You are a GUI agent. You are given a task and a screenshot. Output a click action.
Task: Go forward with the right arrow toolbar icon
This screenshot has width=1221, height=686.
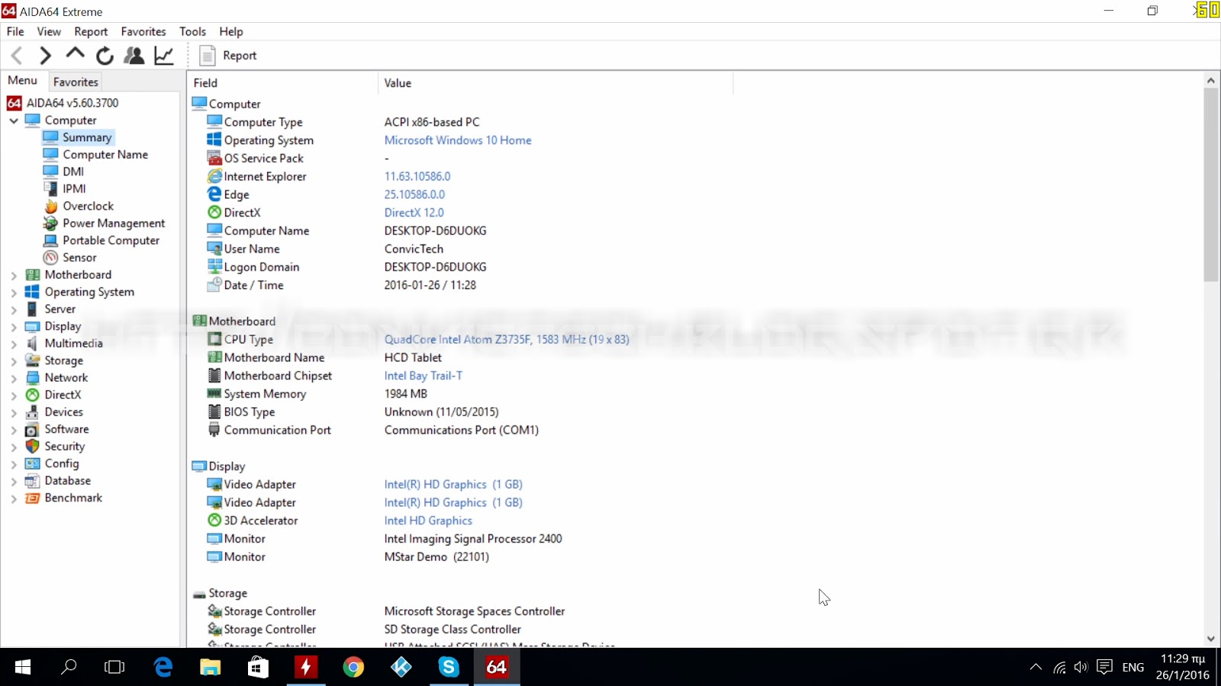click(45, 56)
